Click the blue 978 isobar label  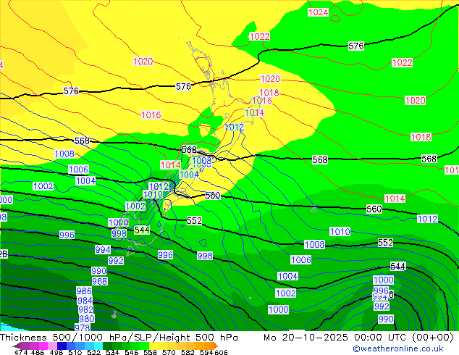(83, 327)
